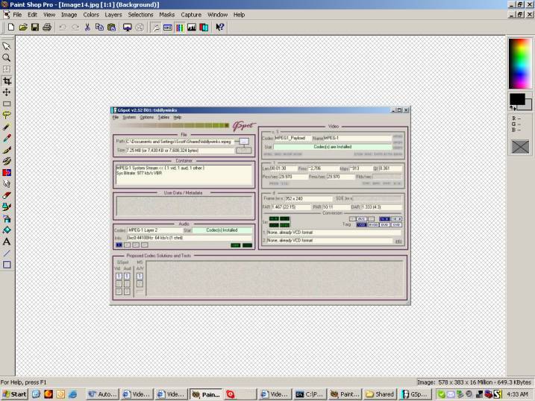The image size is (535, 401).
Task: Start full screen preview monitor icon
Action: [128, 28]
